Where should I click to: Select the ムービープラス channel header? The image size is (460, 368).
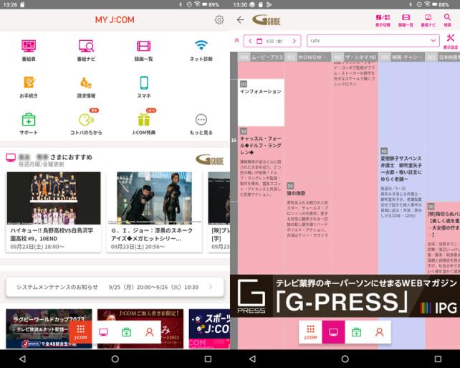pos(261,57)
